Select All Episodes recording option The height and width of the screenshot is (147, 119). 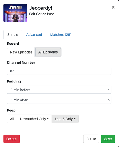click(x=48, y=52)
